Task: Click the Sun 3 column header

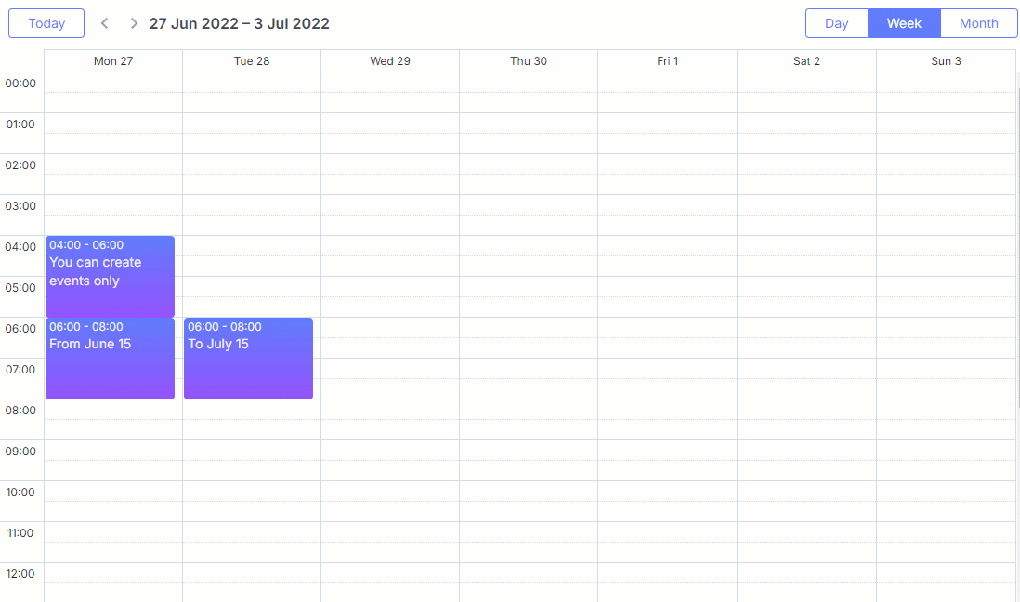Action: [946, 61]
